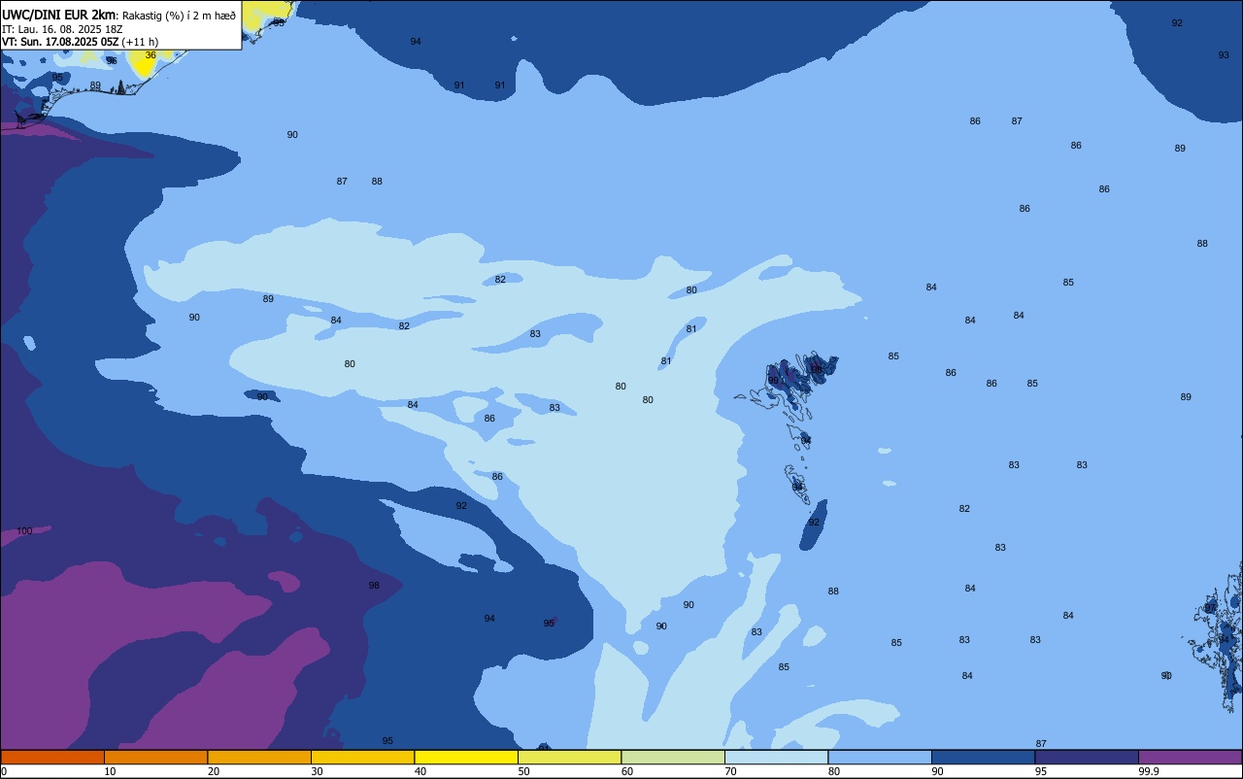Click the "20" tick label in the legend
The image size is (1243, 779).
214,771
